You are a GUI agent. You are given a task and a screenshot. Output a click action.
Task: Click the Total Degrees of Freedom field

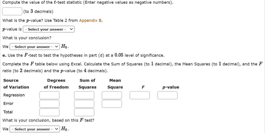click(49, 112)
